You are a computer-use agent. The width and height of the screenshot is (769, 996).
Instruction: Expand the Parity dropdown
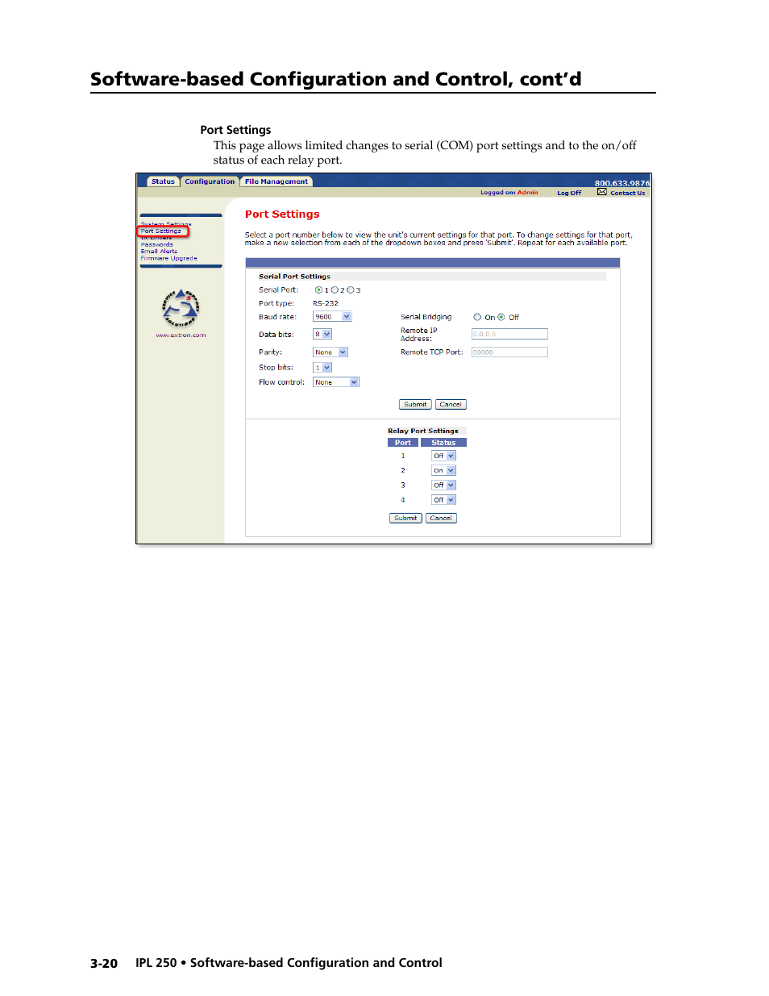tap(330, 352)
